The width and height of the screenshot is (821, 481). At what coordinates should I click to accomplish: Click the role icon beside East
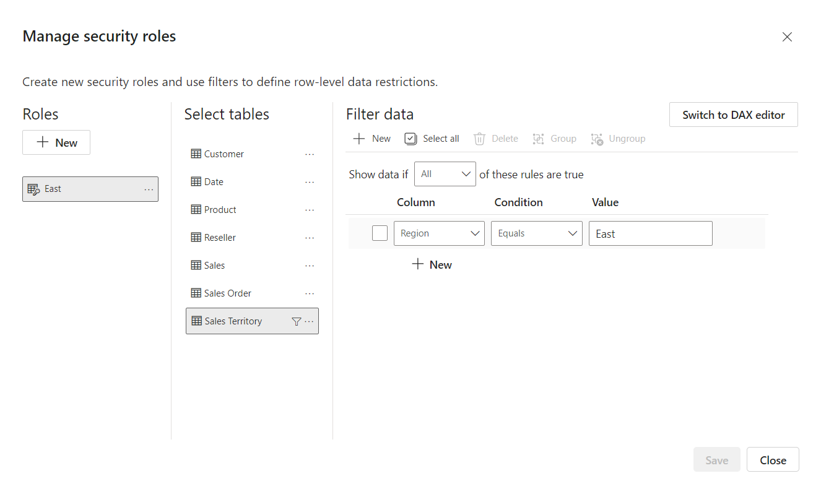coord(33,189)
